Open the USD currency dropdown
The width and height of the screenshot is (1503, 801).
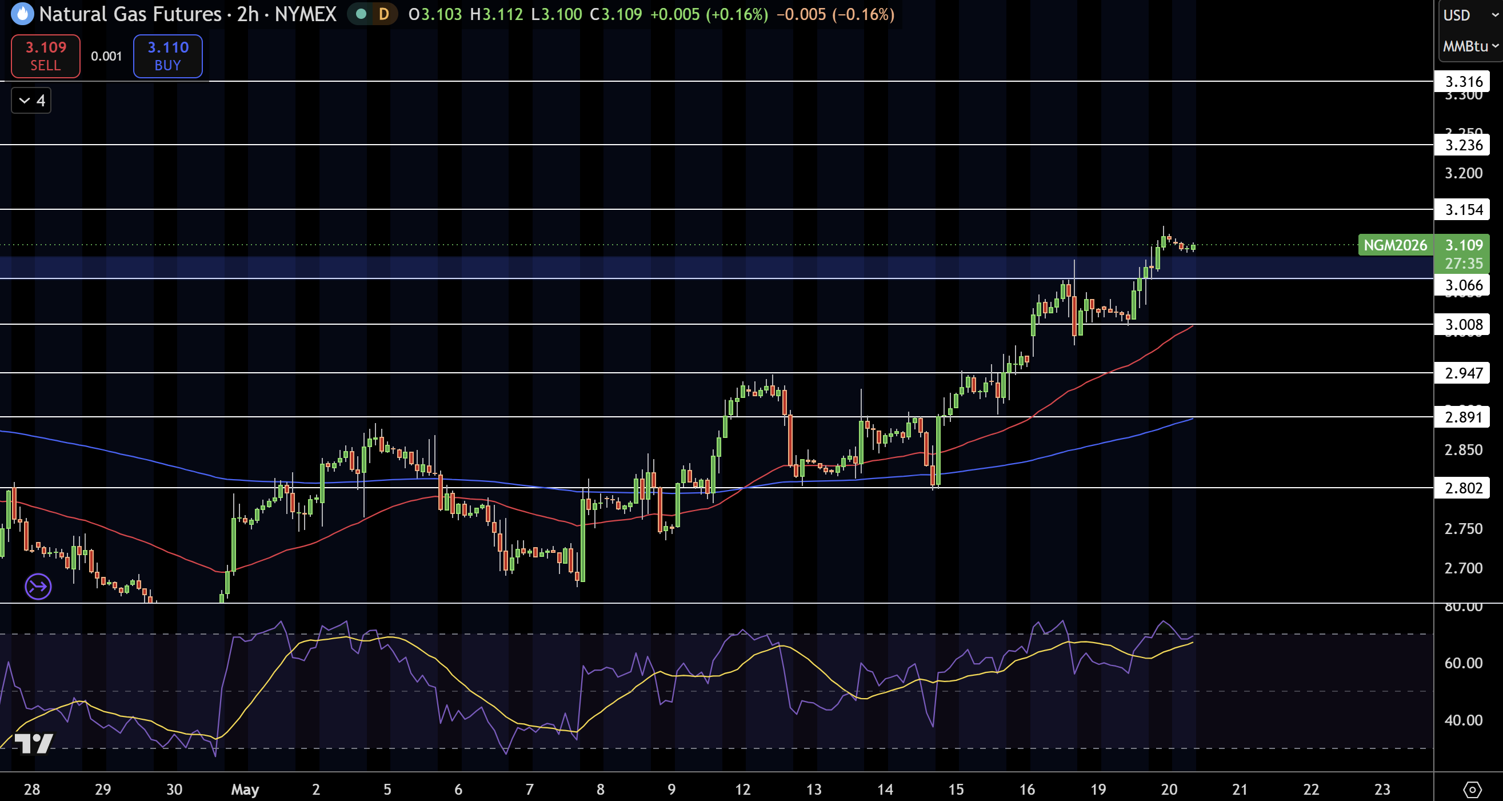click(x=1470, y=15)
